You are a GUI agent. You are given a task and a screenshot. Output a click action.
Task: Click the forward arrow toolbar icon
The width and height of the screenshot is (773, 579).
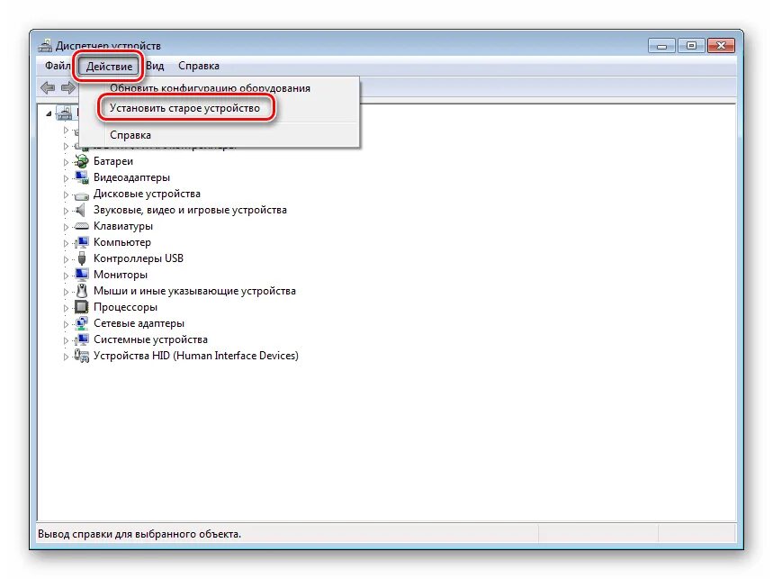tap(68, 87)
